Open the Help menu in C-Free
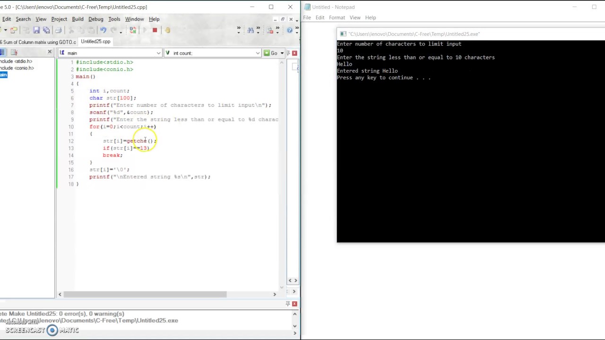The width and height of the screenshot is (605, 340). tap(154, 19)
